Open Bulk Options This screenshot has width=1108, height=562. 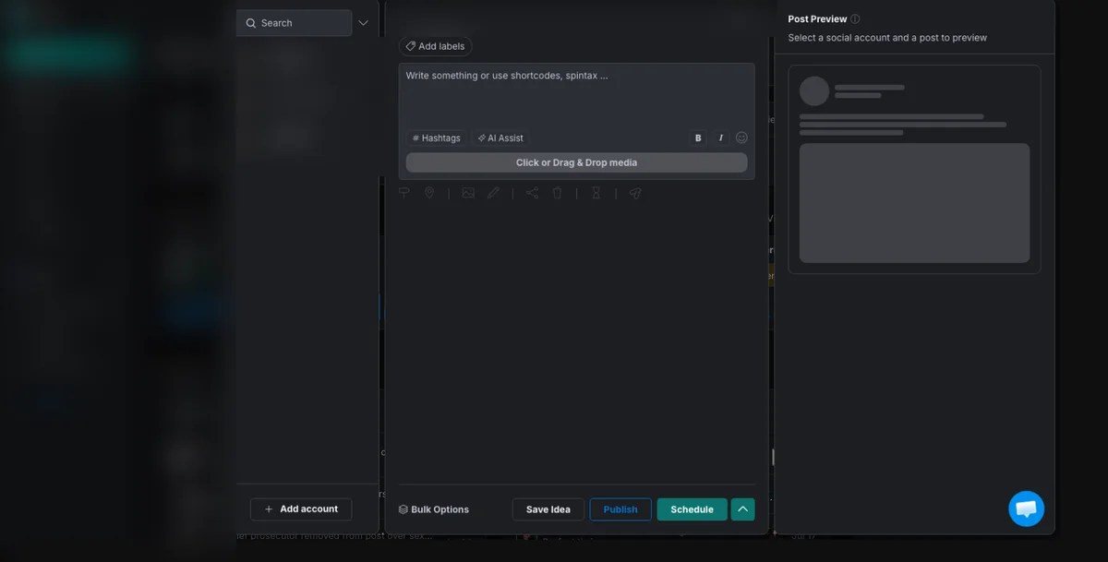(x=434, y=509)
